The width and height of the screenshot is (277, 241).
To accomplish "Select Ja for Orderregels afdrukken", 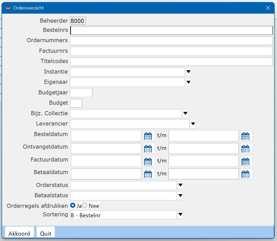I will (x=73, y=206).
